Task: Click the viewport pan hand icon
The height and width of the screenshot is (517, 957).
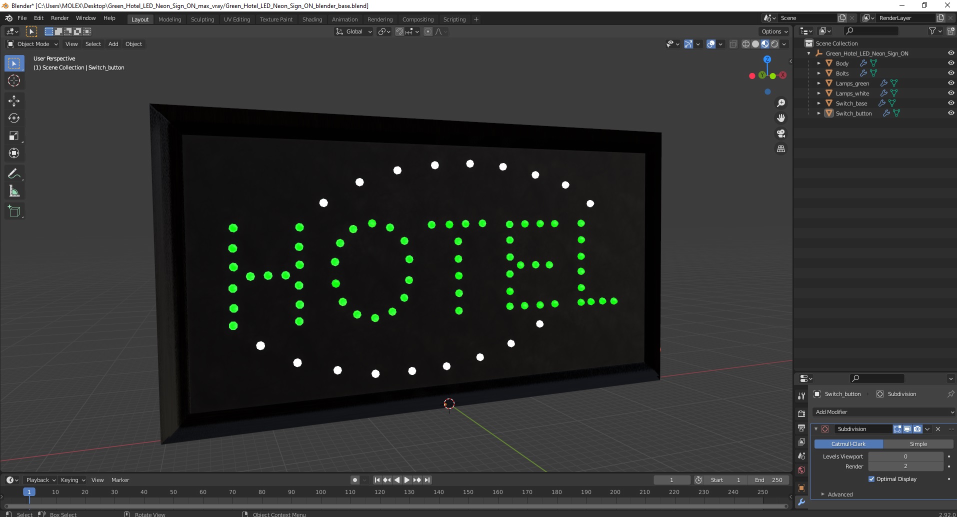Action: pos(780,118)
